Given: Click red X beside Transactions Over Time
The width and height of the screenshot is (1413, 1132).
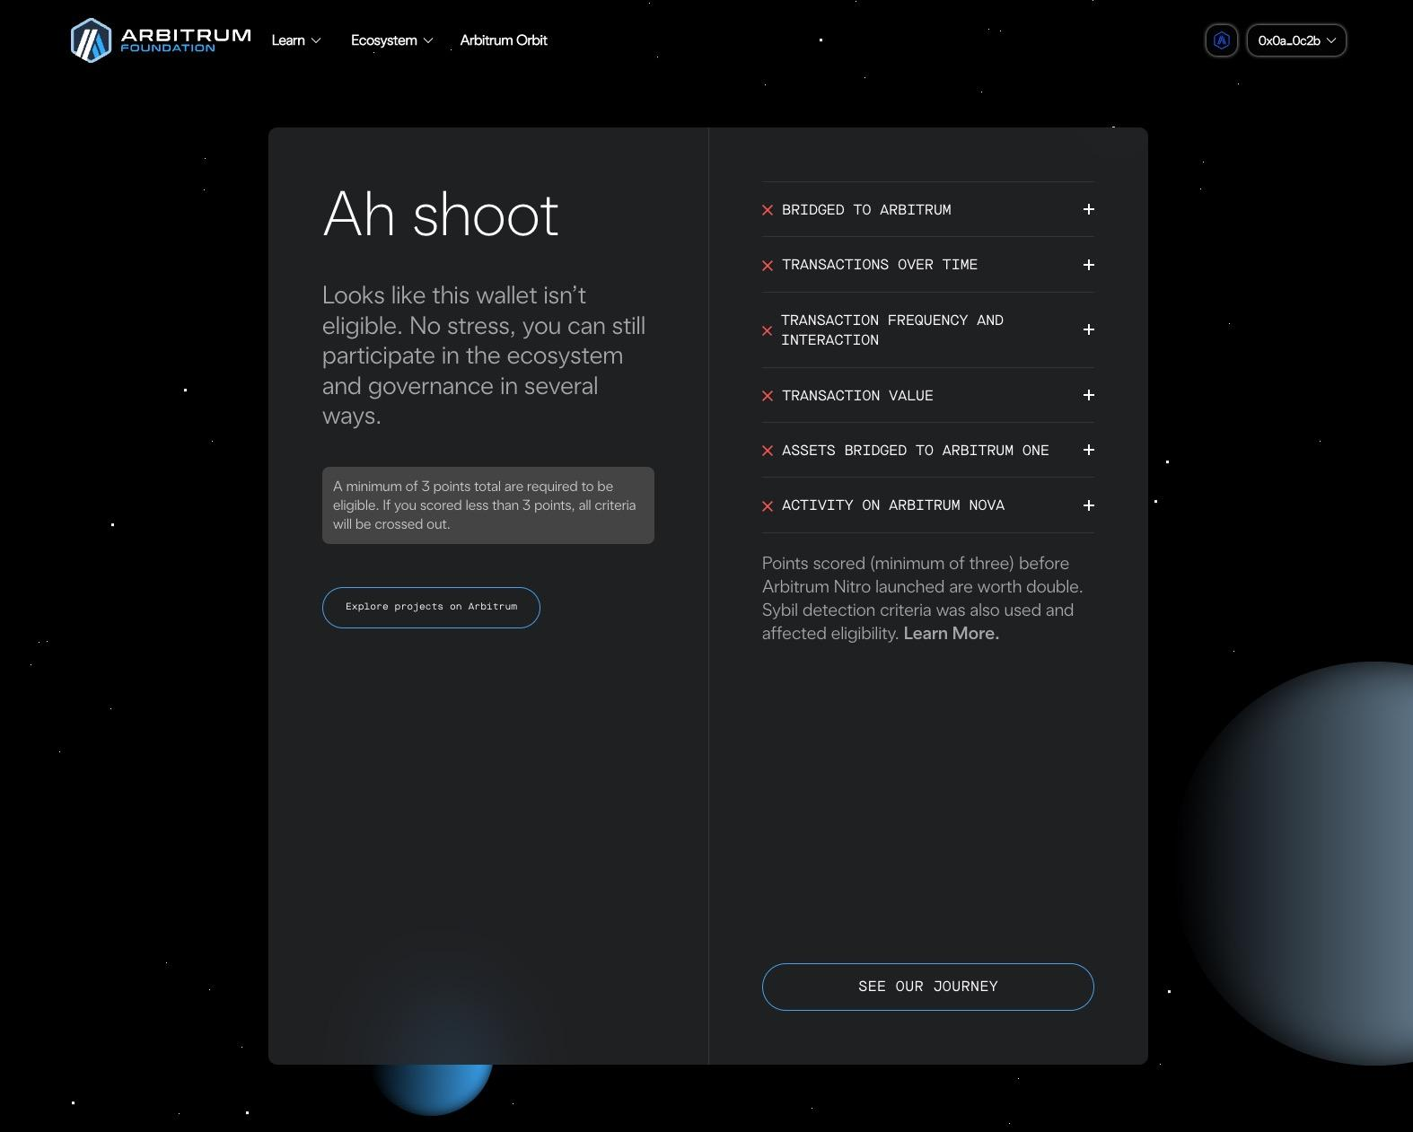Looking at the screenshot, I should 768,266.
